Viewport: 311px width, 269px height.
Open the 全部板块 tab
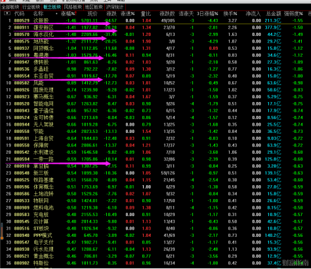(x=10, y=7)
